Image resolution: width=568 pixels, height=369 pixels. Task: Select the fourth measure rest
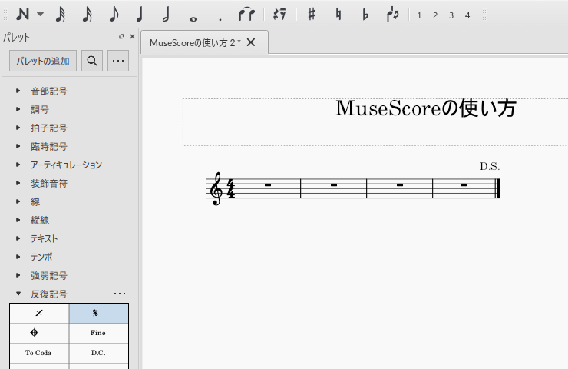(x=464, y=184)
